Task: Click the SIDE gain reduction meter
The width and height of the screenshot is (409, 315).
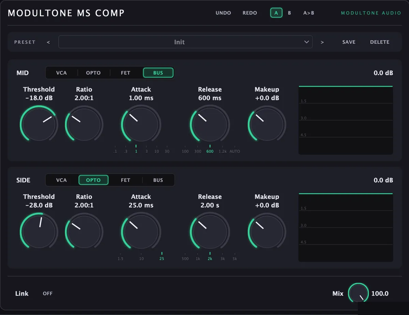Action: pos(346,227)
